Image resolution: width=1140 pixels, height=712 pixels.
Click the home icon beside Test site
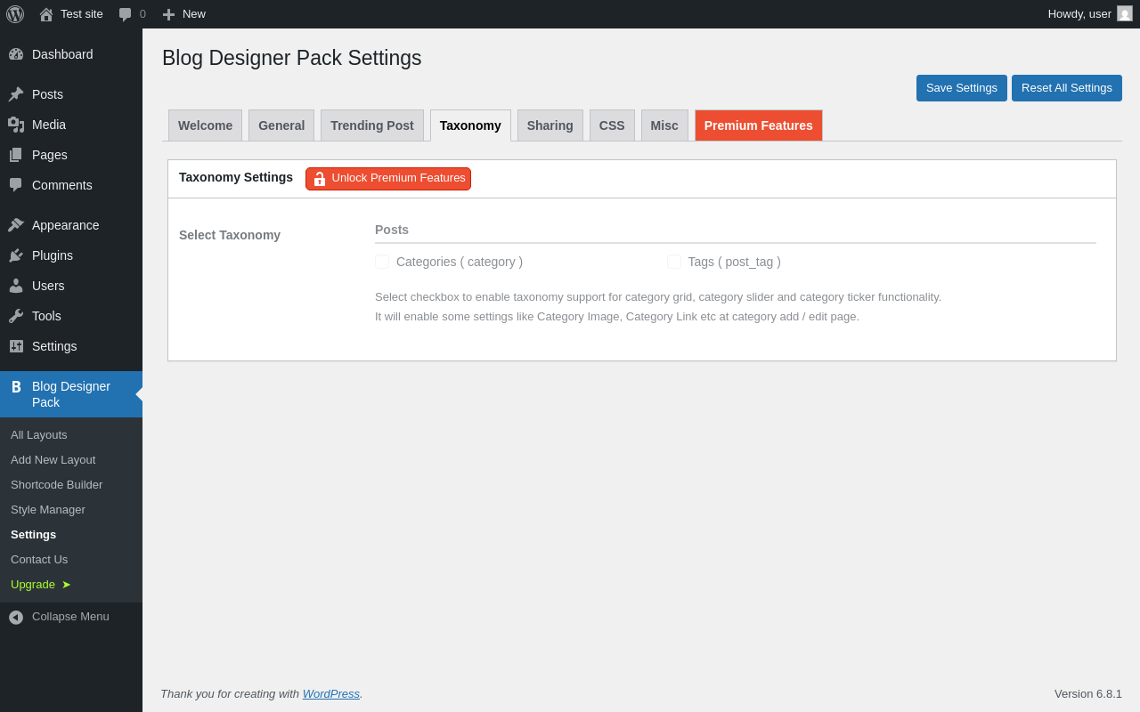pos(46,14)
